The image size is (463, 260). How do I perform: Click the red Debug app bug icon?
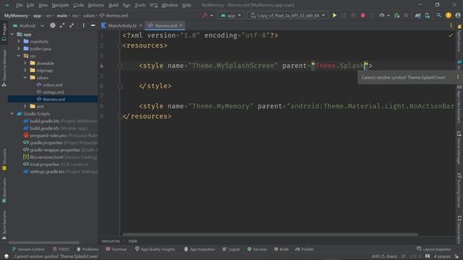click(x=362, y=15)
